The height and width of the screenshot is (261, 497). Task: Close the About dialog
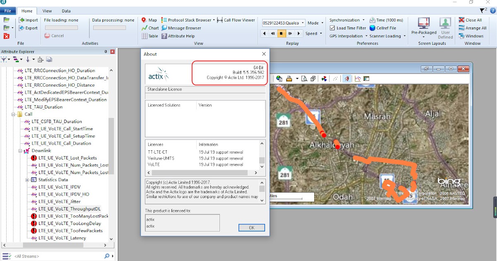264,54
